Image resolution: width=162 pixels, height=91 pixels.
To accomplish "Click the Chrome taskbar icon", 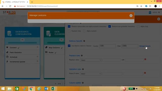I will coord(31,89).
